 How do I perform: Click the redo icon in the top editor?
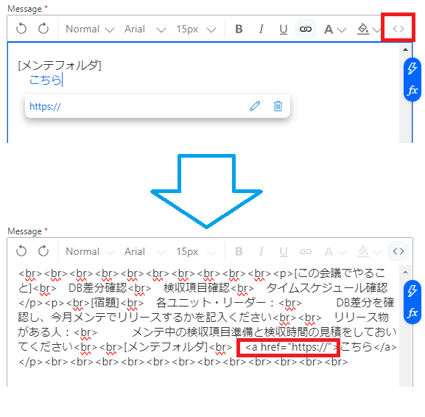(43, 29)
